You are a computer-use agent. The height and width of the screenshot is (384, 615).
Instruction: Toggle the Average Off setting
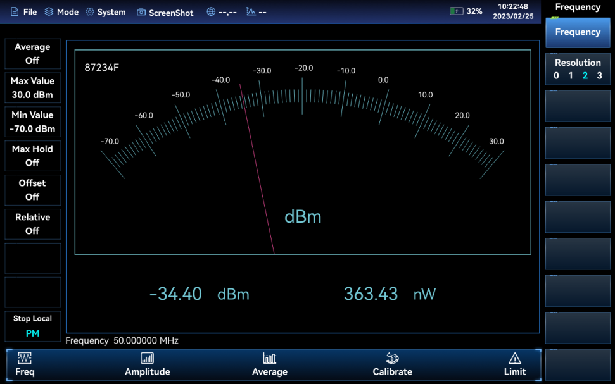tap(32, 54)
